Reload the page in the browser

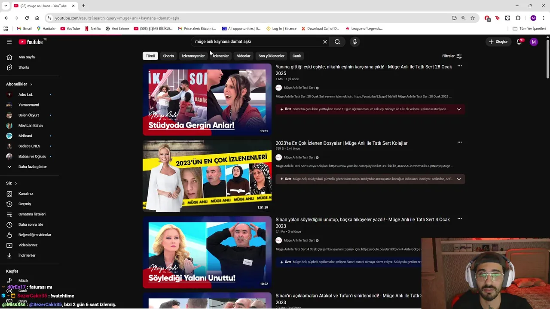(x=27, y=18)
